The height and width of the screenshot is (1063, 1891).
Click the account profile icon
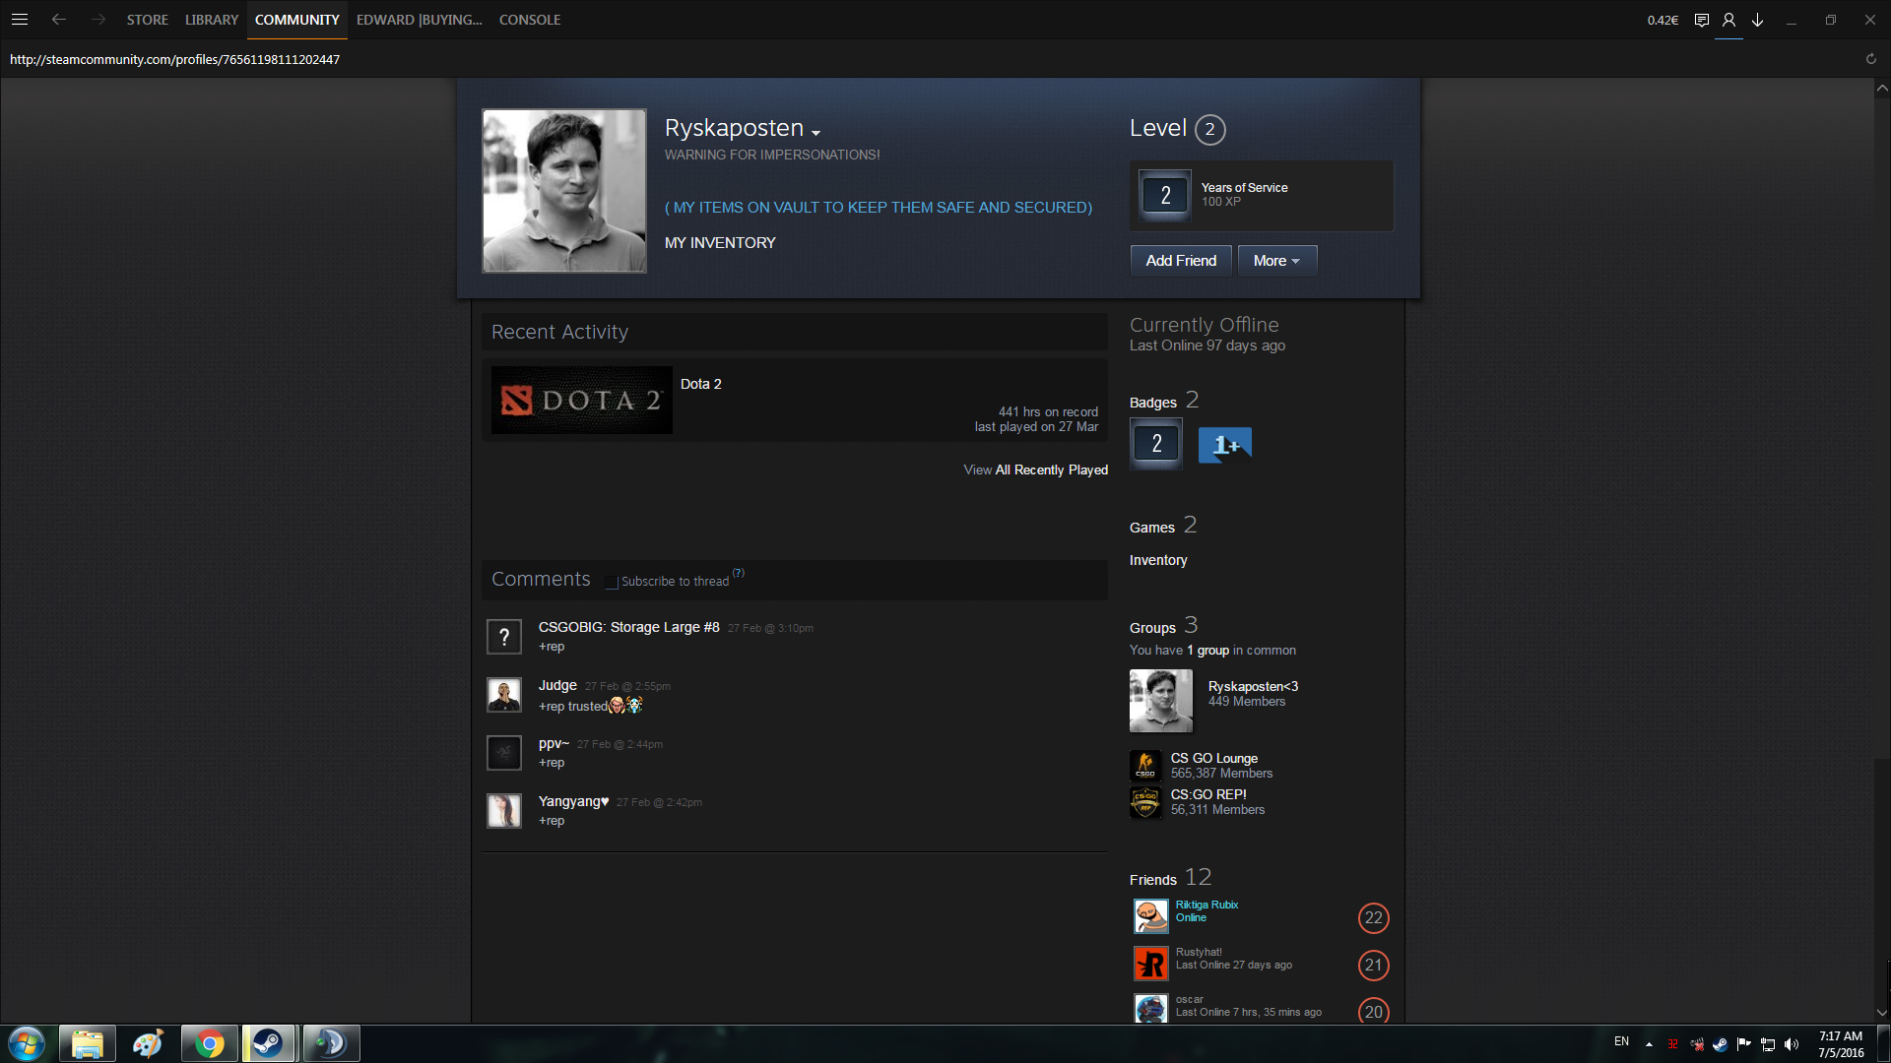click(1728, 20)
